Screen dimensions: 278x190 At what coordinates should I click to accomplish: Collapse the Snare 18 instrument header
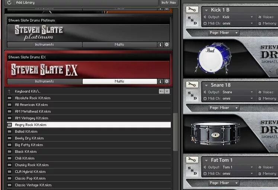coord(206,86)
